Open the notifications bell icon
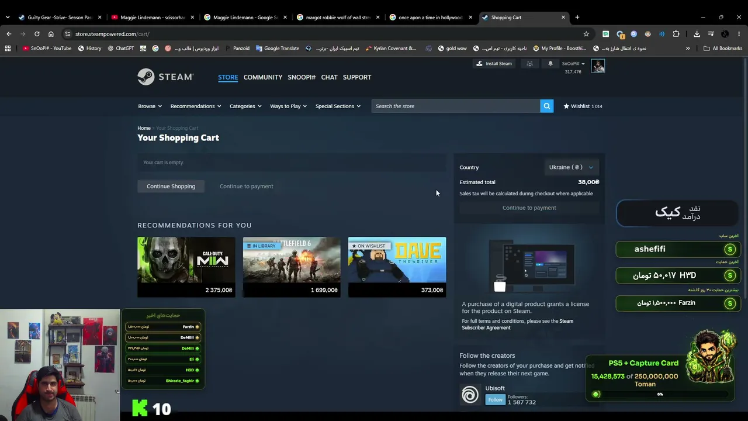The width and height of the screenshot is (748, 421). [550, 64]
